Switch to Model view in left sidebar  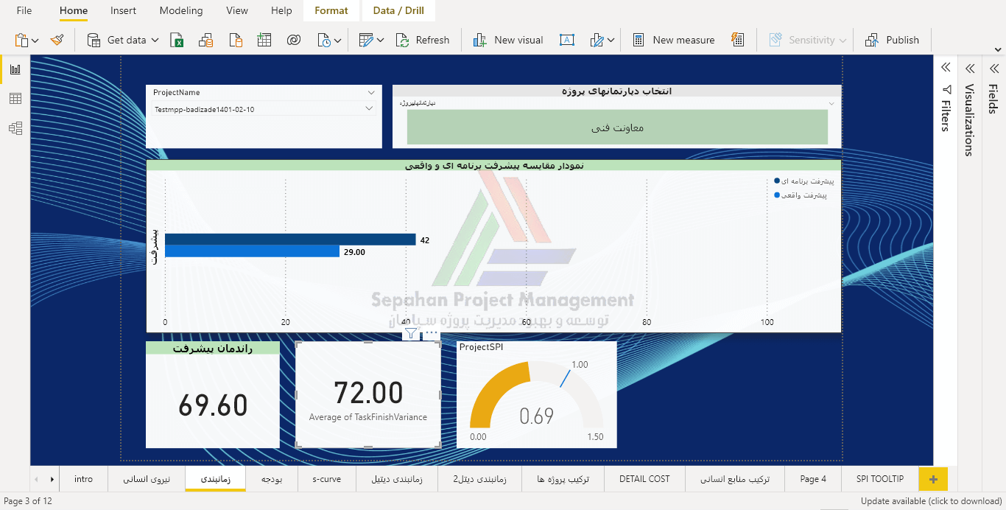point(15,128)
